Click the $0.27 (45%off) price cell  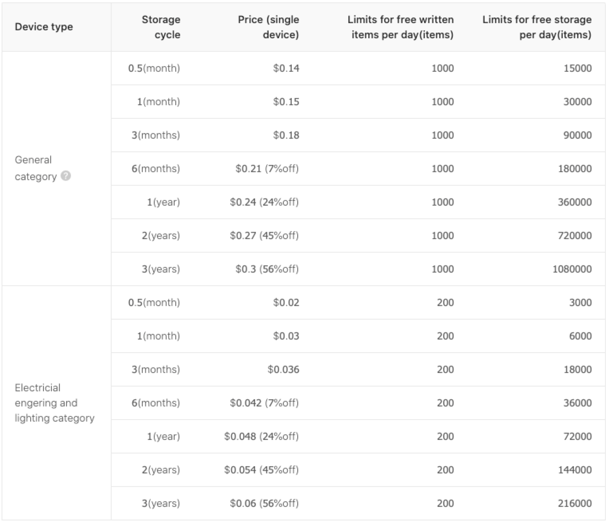pos(264,235)
